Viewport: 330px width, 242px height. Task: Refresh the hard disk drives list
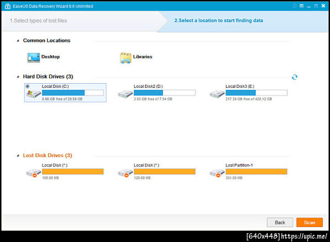click(x=294, y=77)
